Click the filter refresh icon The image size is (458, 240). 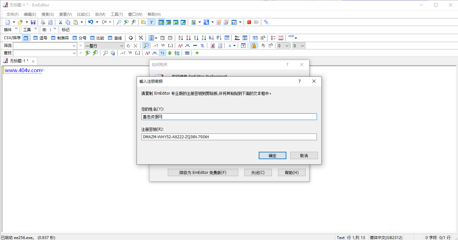pos(129,46)
